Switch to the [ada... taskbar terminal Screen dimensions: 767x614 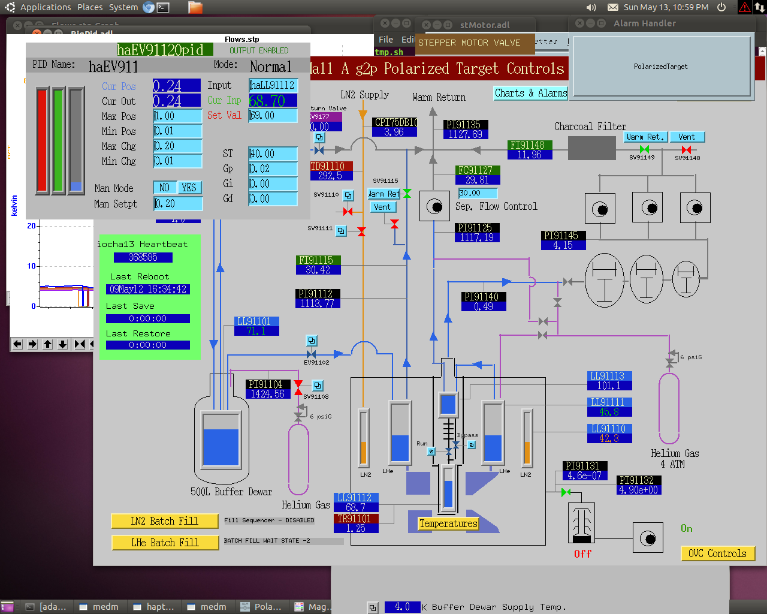[46, 607]
